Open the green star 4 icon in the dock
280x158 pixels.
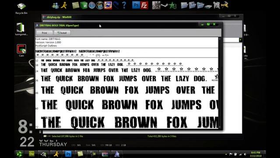tap(173, 5)
